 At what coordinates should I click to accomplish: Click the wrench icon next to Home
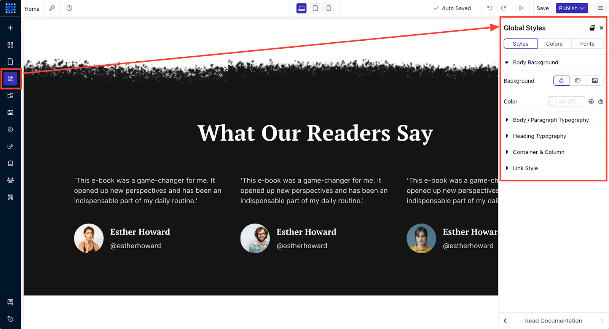click(52, 8)
